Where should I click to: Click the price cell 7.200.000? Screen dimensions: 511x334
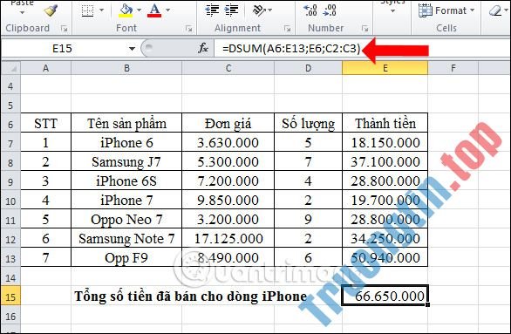(228, 181)
